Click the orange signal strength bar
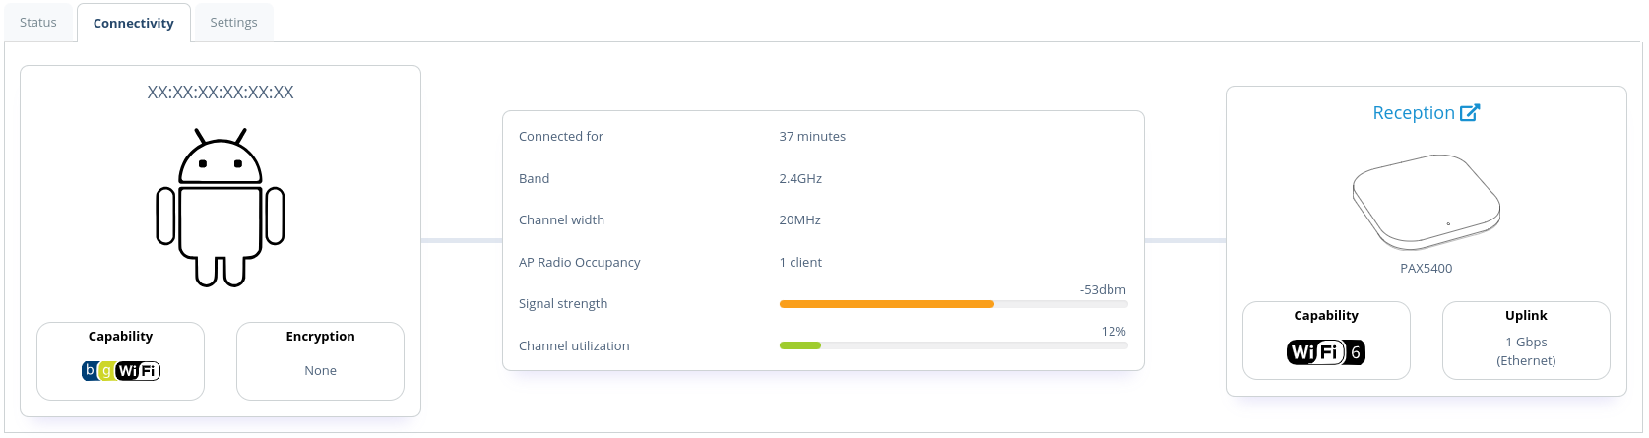 tap(886, 304)
